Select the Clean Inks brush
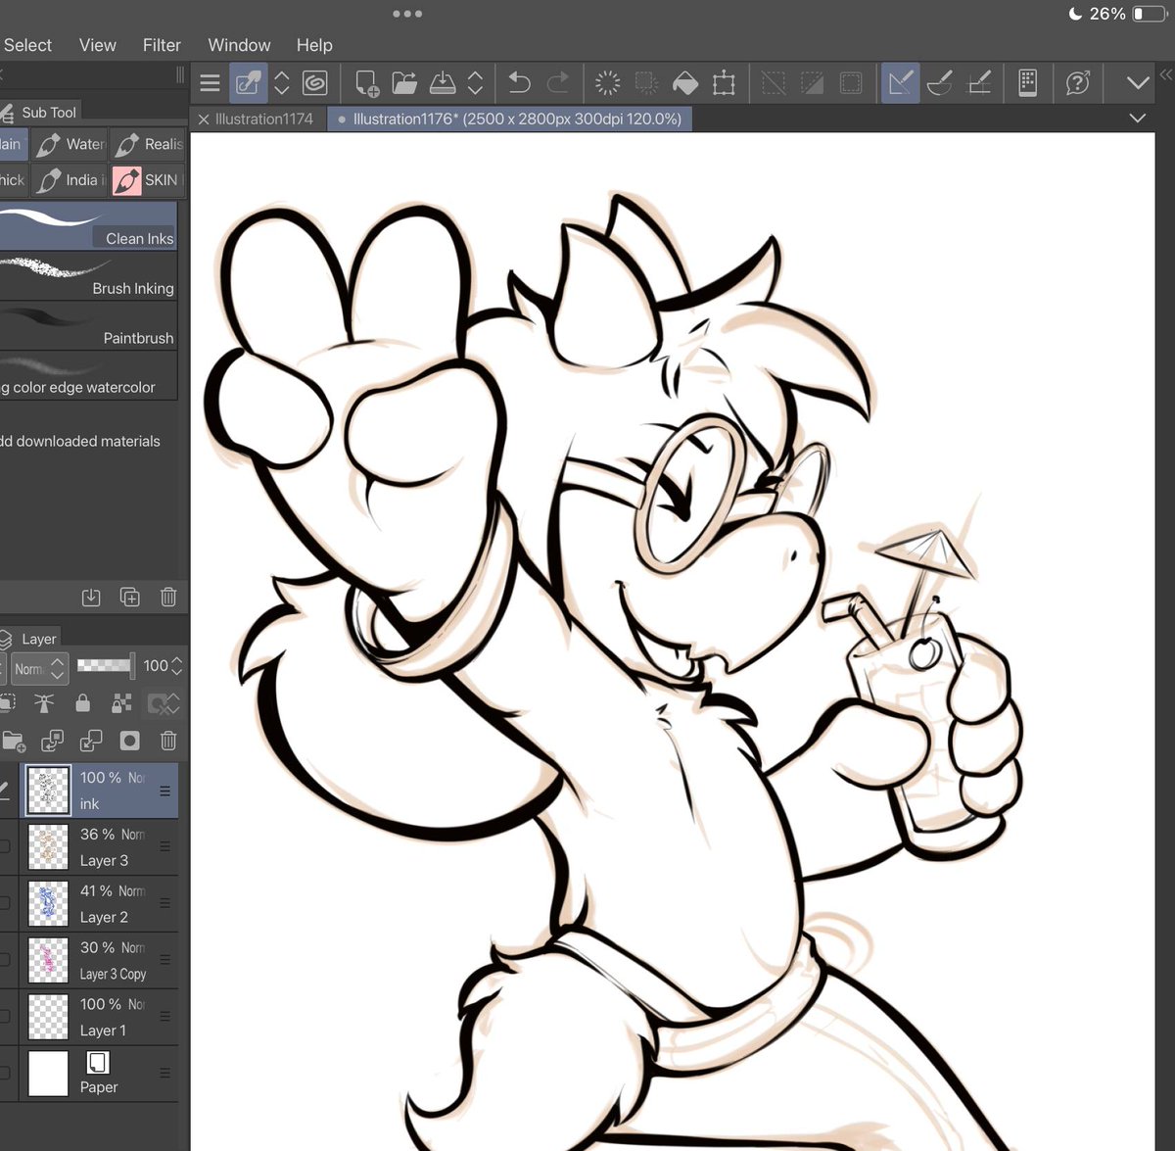1175x1151 pixels. (x=88, y=226)
